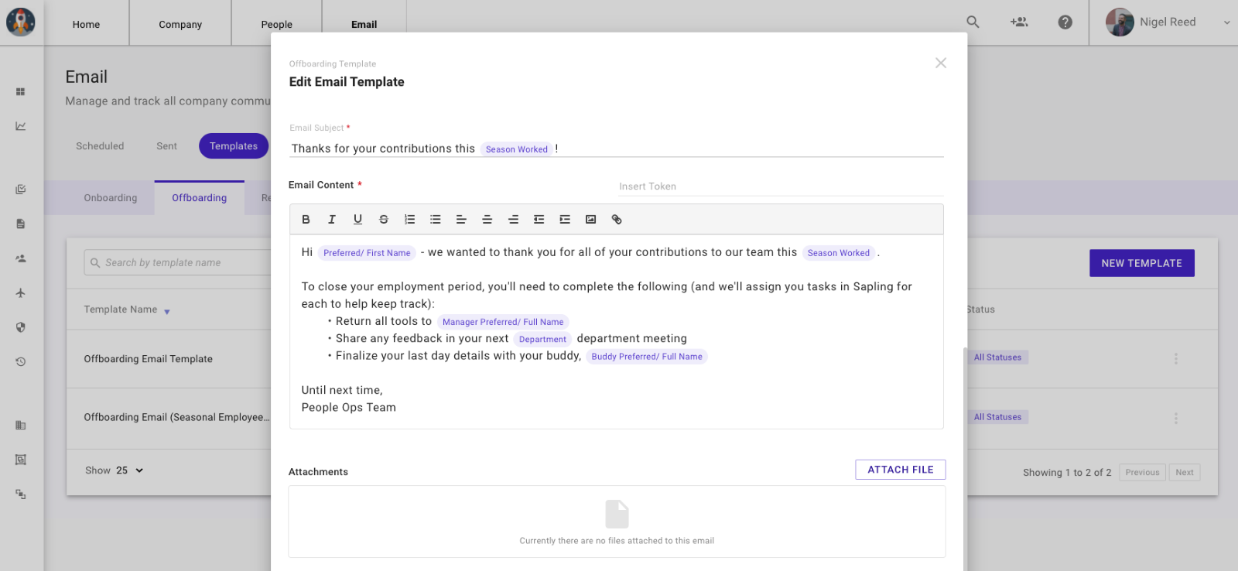Open the help question mark icon

pos(1065,22)
